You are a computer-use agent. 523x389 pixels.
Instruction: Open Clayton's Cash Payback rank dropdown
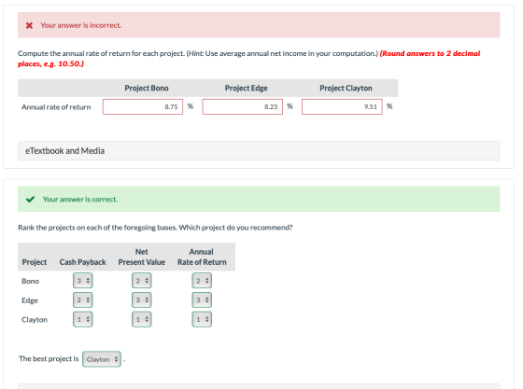coord(83,319)
